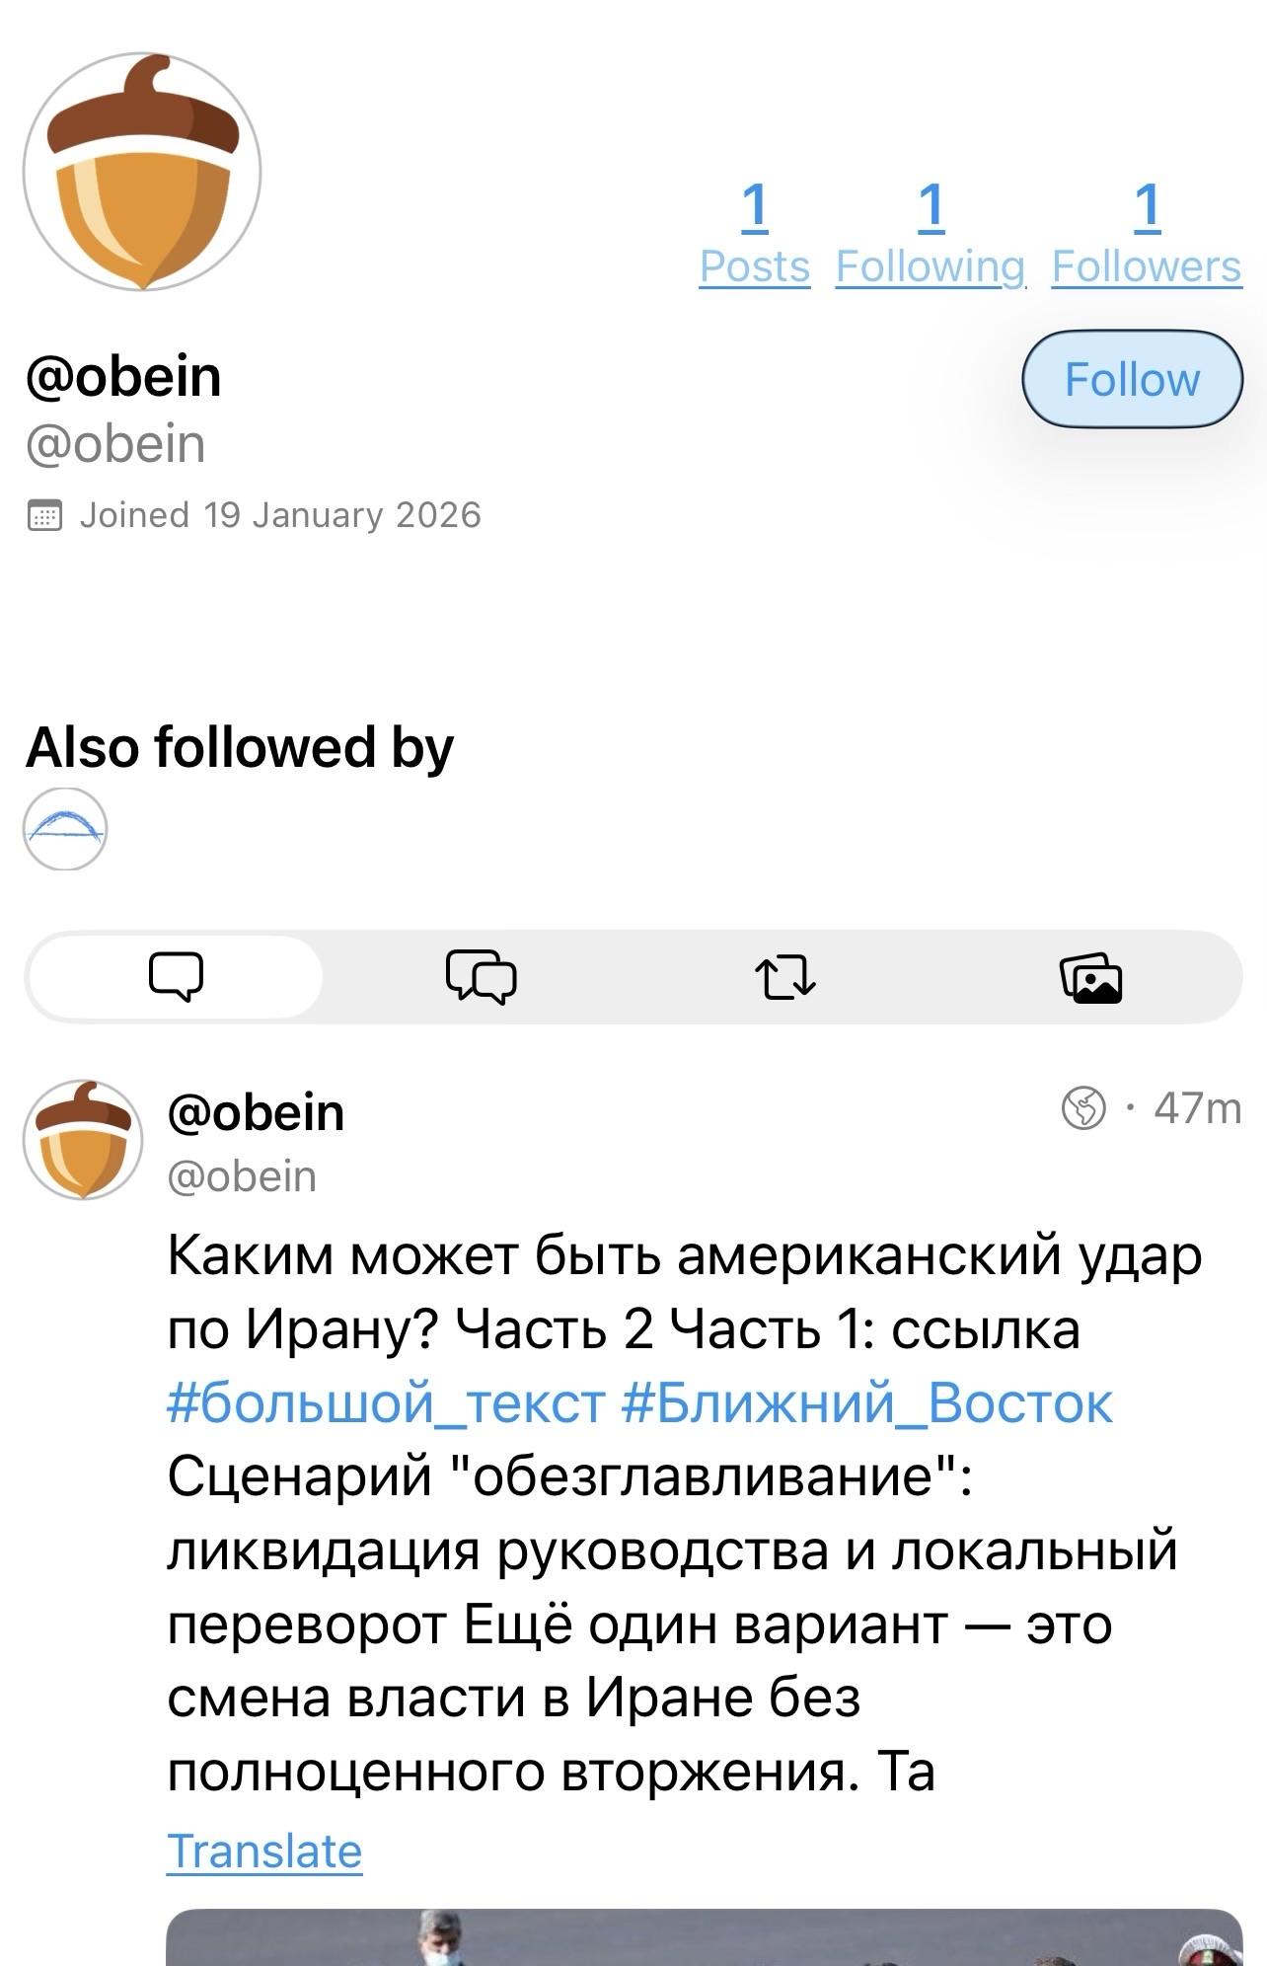Select the posts tab with single speech bubble

click(176, 977)
